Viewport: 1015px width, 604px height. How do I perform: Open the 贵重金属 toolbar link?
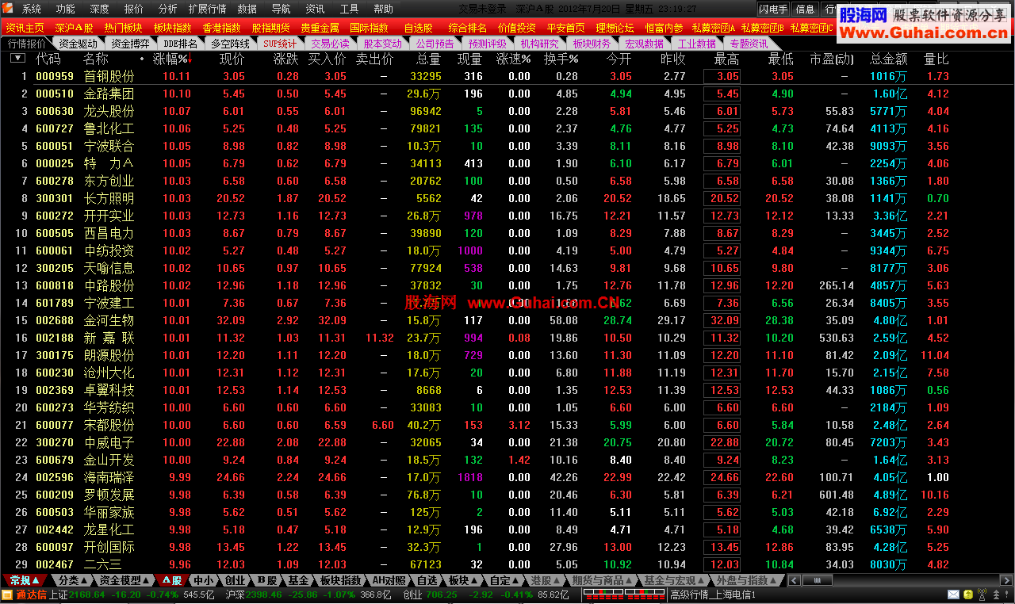(320, 28)
